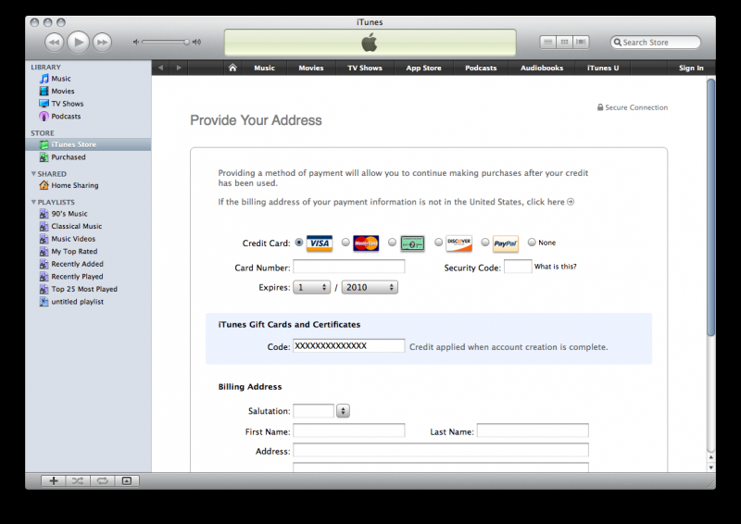Go to the Podcasts store tab
The height and width of the screenshot is (524, 741).
(x=481, y=68)
